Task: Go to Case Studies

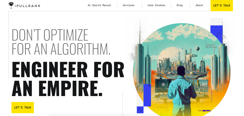Action: pyautogui.click(x=156, y=5)
